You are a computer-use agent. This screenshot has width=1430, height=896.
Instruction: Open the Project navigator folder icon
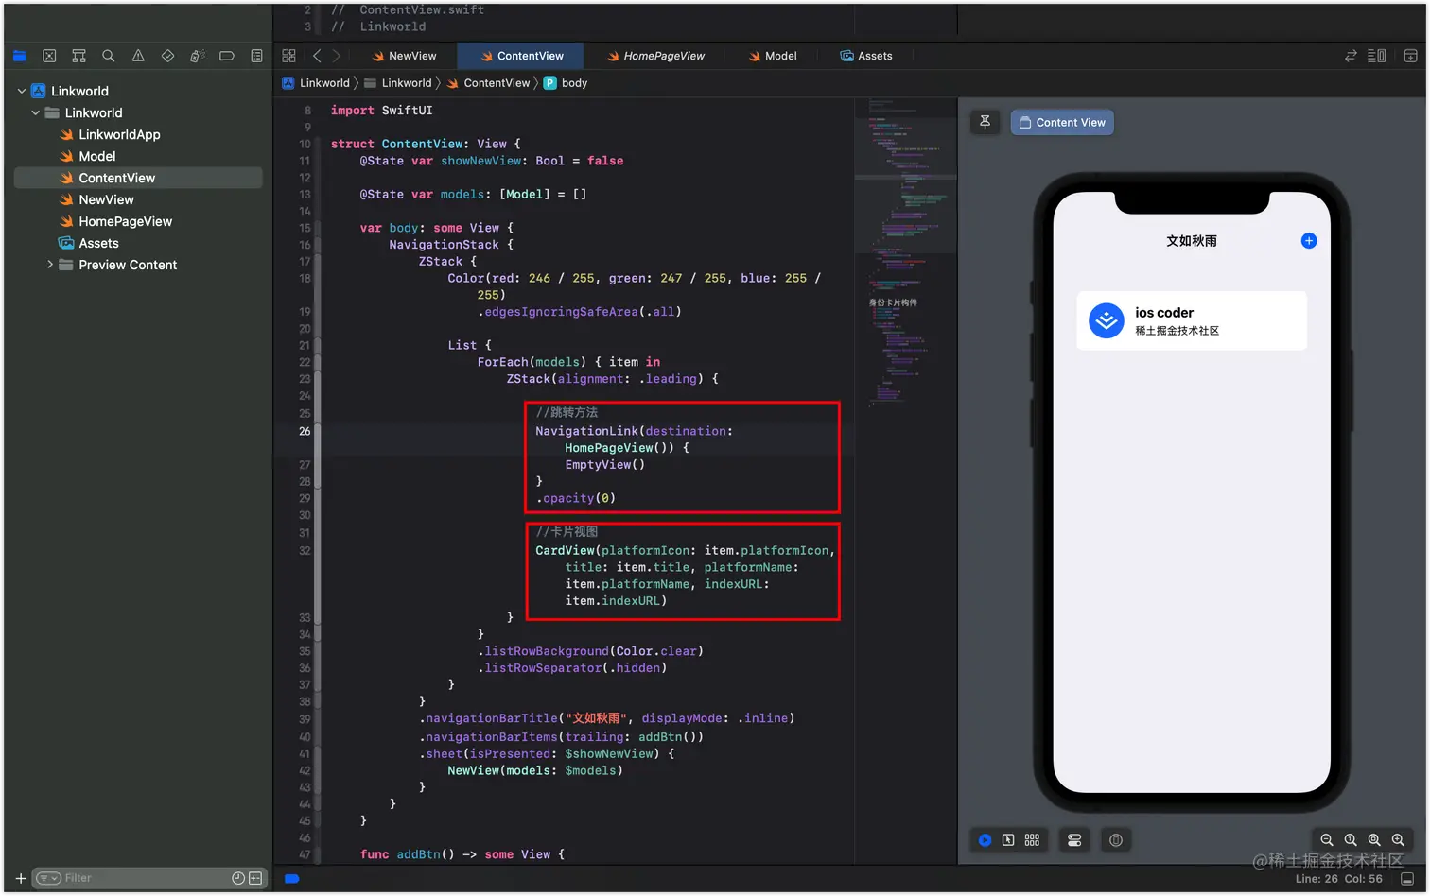click(x=19, y=56)
